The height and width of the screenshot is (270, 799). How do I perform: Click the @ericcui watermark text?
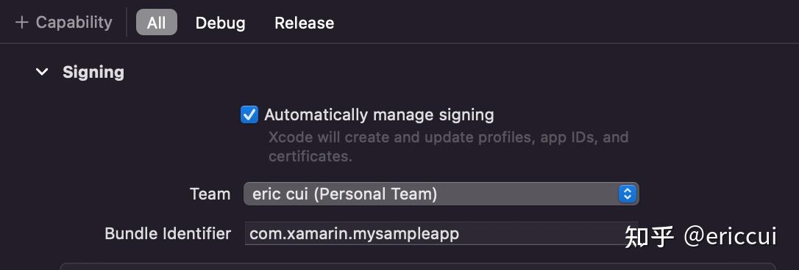(730, 236)
